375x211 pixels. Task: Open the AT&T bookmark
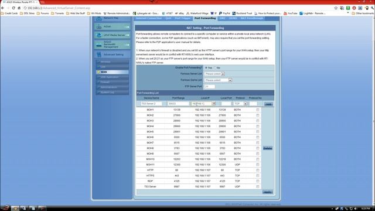(168, 13)
